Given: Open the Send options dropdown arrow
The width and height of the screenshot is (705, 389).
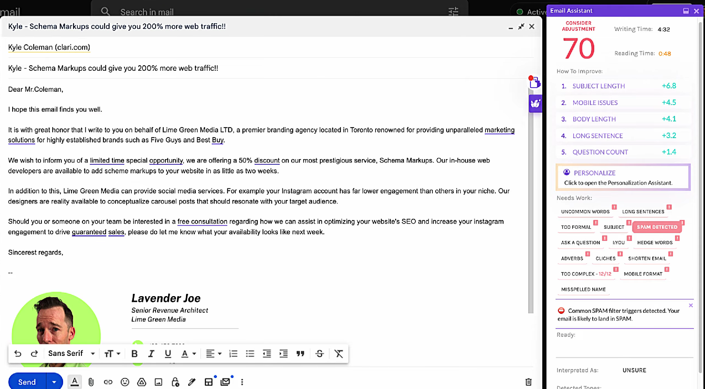Looking at the screenshot, I should (54, 382).
